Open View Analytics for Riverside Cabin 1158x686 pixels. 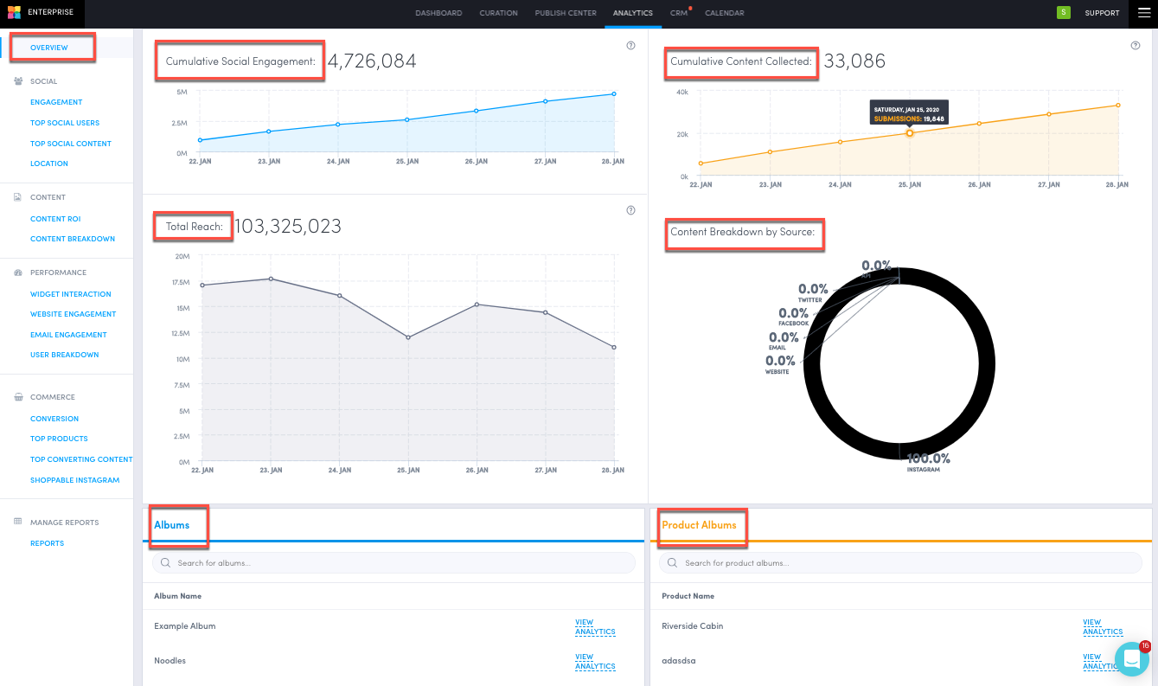point(1103,626)
